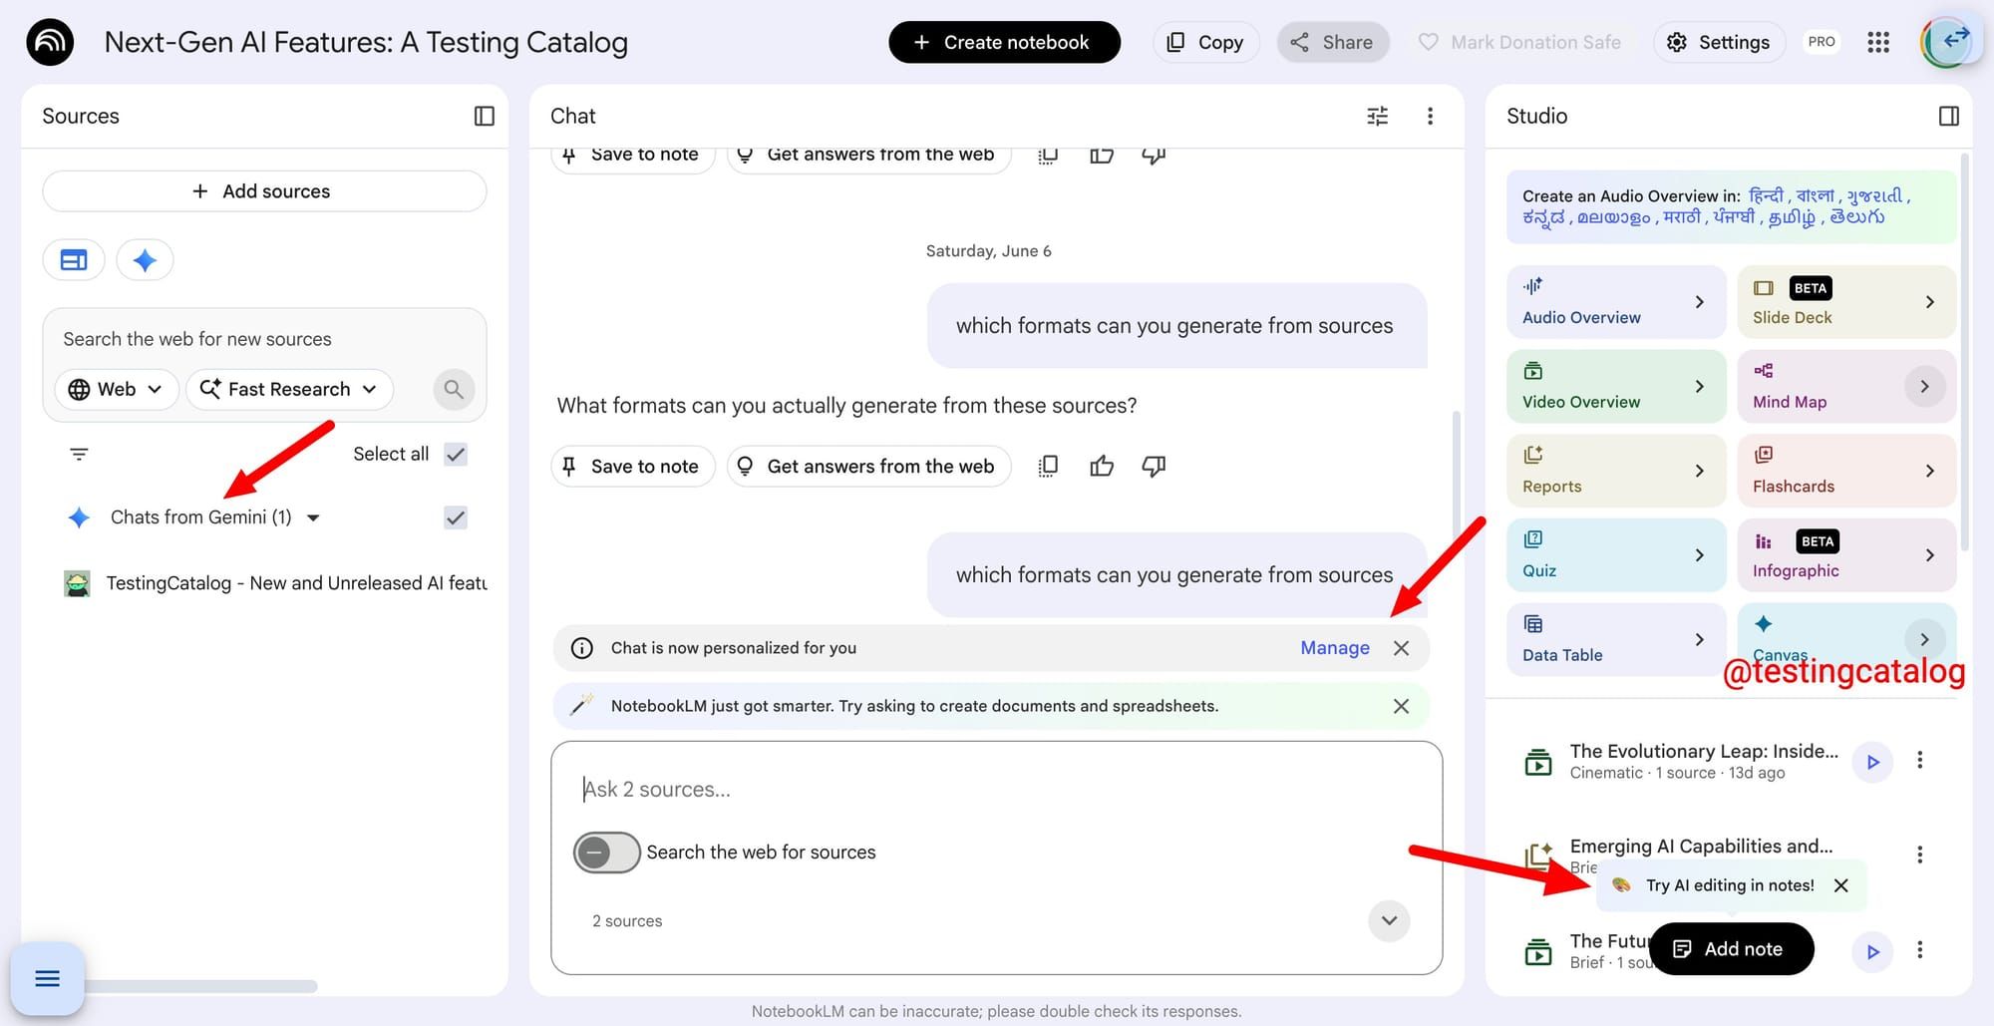The width and height of the screenshot is (1994, 1026).
Task: Open the PRO badge
Action: tap(1822, 42)
